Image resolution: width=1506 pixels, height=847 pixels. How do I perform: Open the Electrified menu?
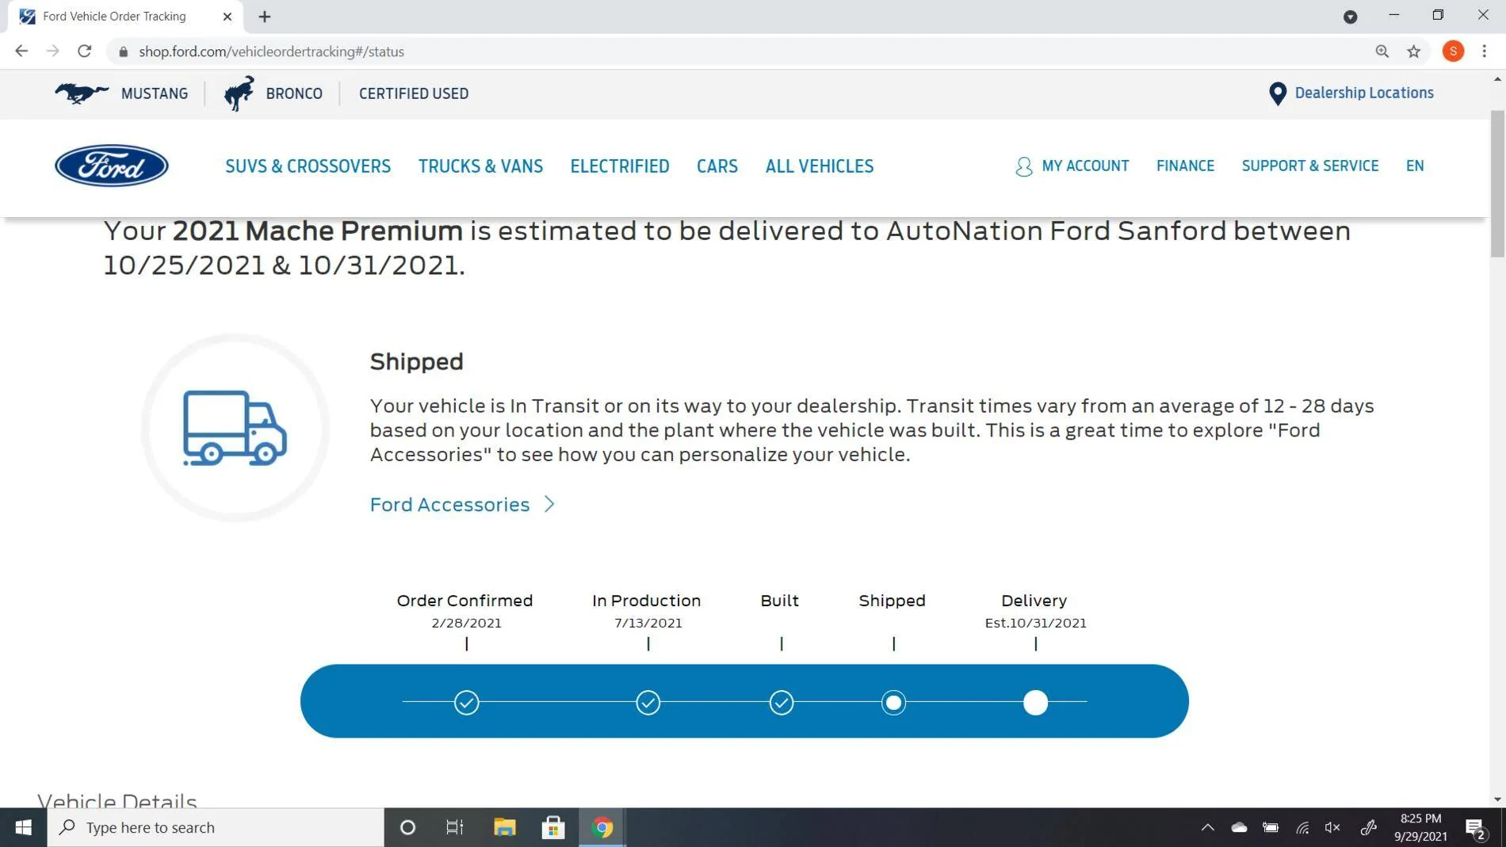click(x=620, y=166)
